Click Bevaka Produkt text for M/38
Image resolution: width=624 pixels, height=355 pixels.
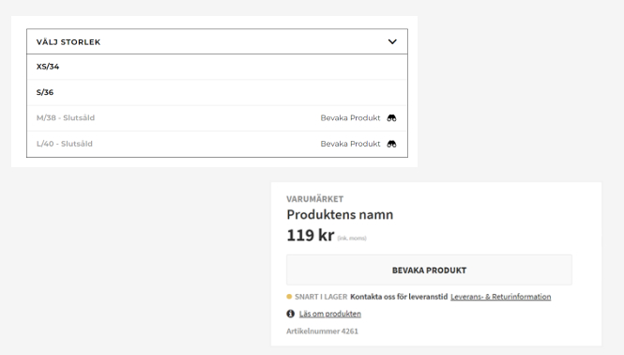point(350,118)
